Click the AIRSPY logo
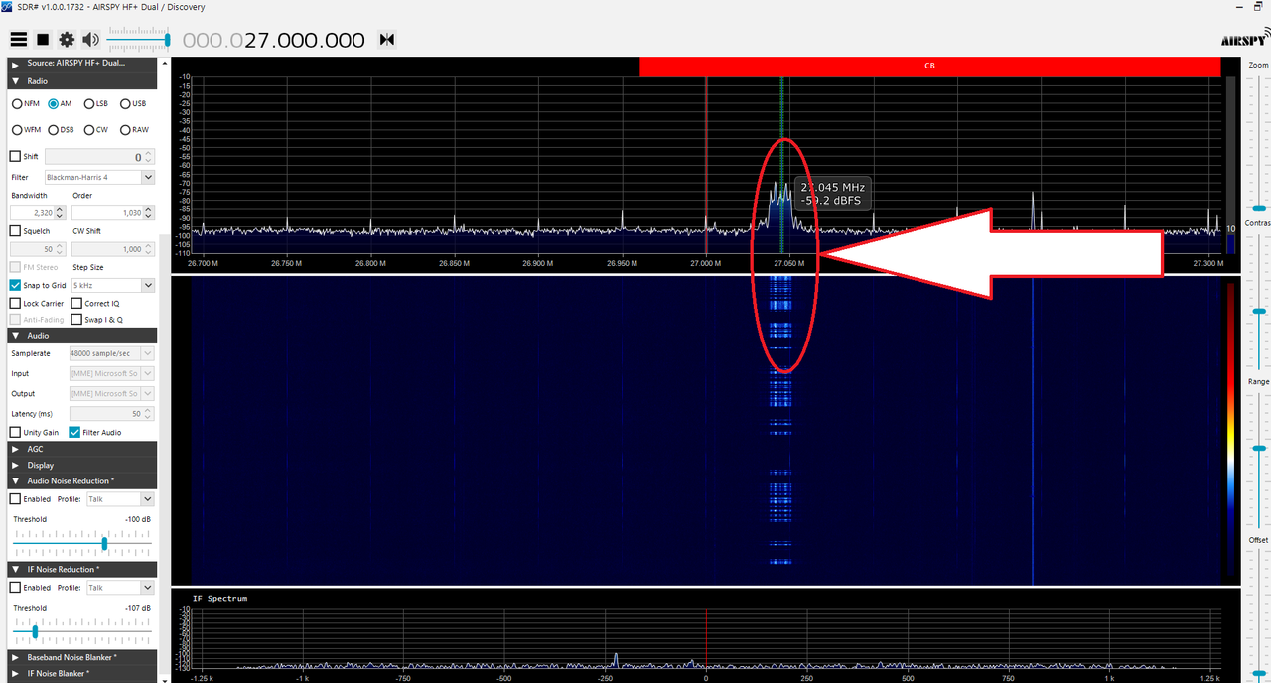This screenshot has width=1271, height=683. [x=1244, y=39]
